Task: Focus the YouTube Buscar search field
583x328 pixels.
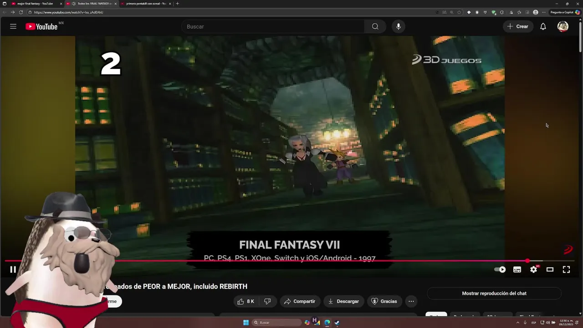Action: 272,26
